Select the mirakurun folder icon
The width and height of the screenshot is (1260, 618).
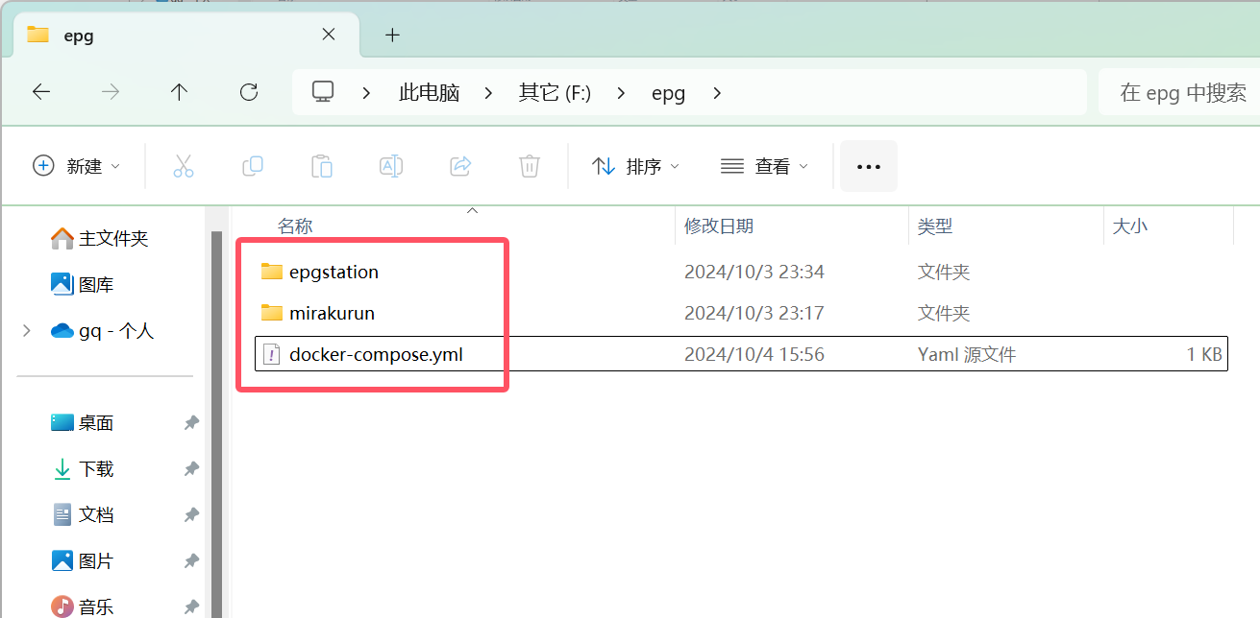point(272,314)
